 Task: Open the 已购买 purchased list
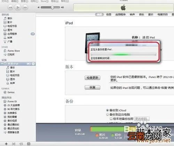tap(9, 54)
